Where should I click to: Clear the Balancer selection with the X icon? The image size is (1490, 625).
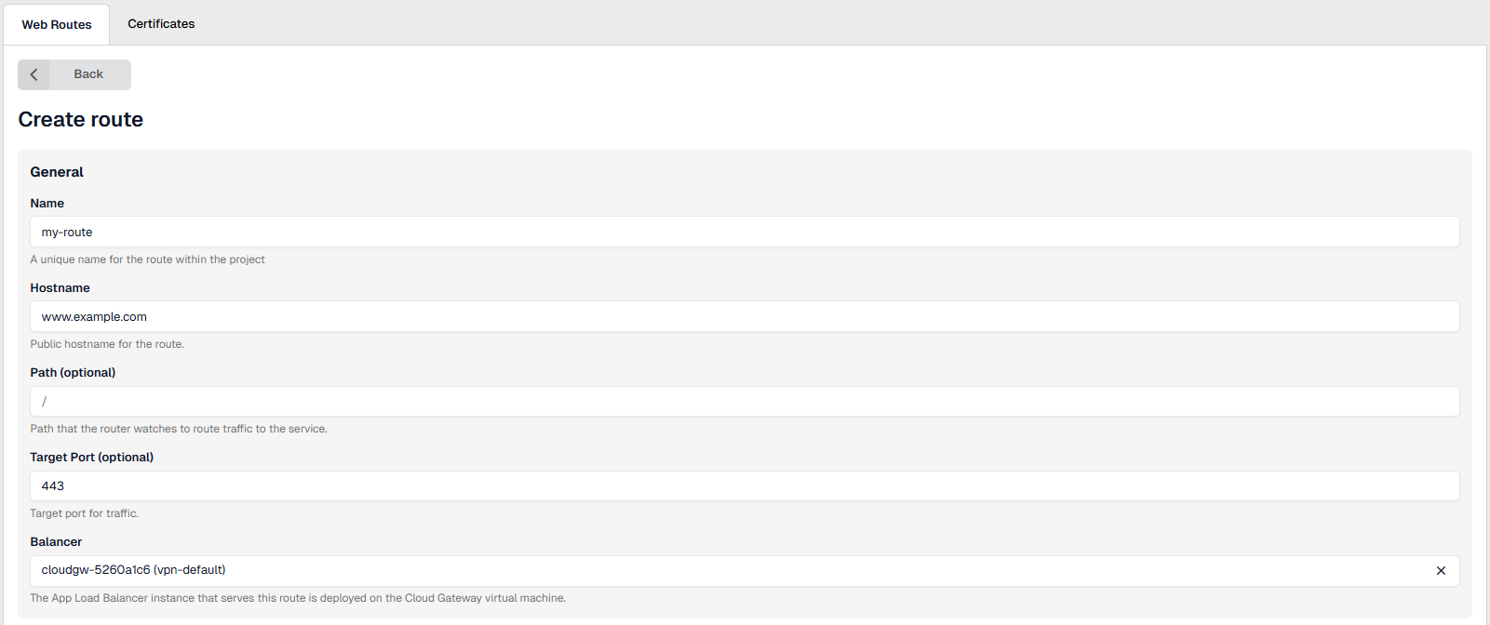click(1441, 571)
